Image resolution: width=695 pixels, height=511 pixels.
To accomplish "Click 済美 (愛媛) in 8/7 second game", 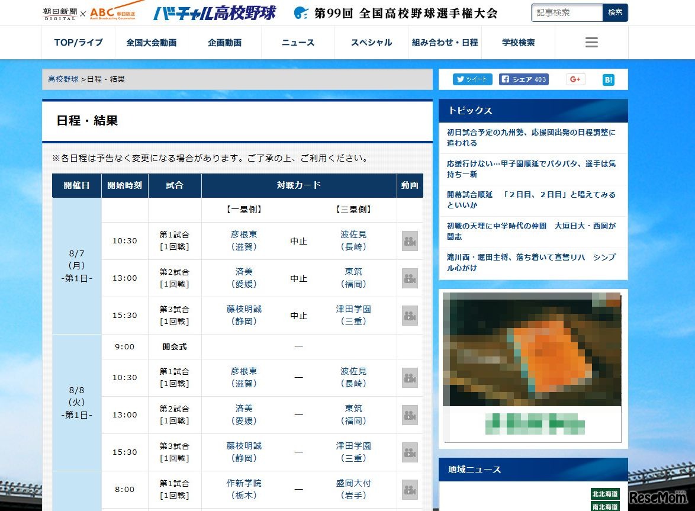I will point(244,278).
